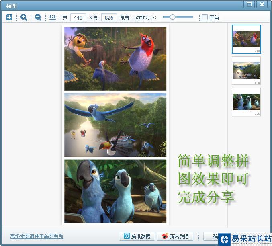Image resolution: width=272 pixels, height=246 pixels.
Task: Click the Sina Weibo eye logo icon
Action: click(x=164, y=236)
